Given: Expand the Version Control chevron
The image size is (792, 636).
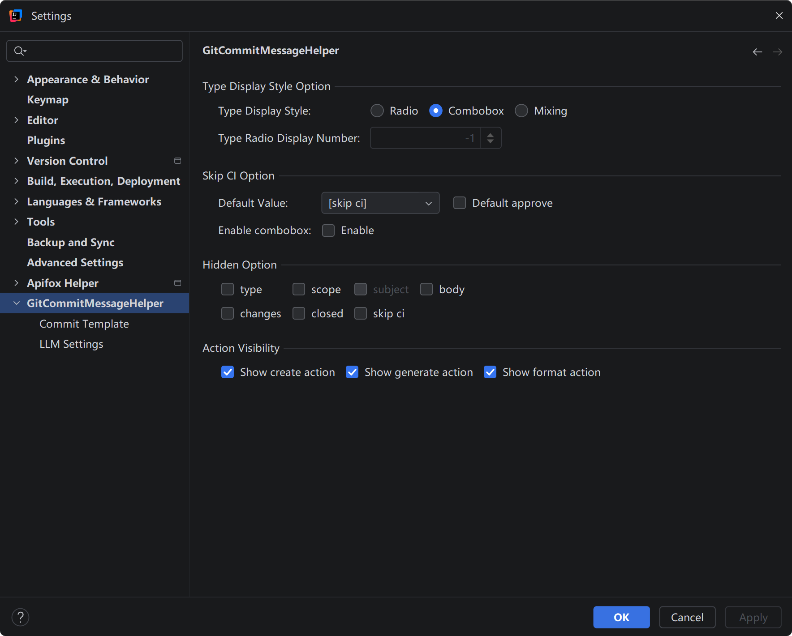Looking at the screenshot, I should click(17, 161).
